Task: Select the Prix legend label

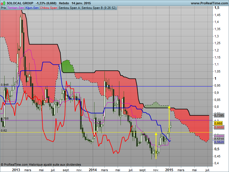Action: coord(3,8)
